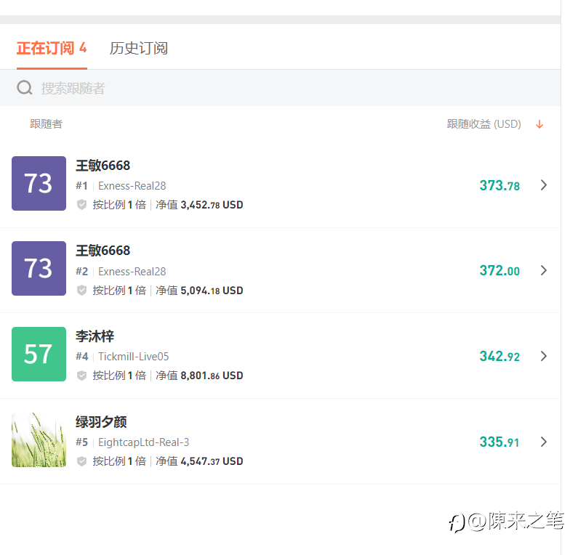Sort by the 跟随收益 (USD) column header
The height and width of the screenshot is (555, 570).
click(x=484, y=124)
